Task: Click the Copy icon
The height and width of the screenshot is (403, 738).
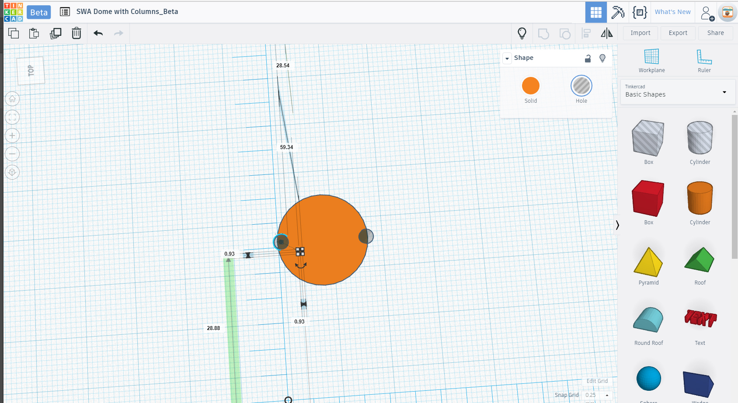Action: point(14,33)
